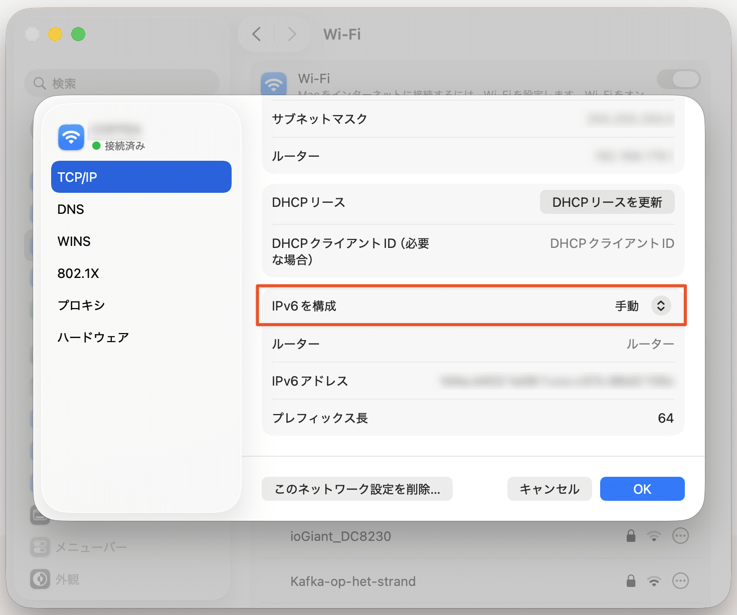Open 外観 in settings sidebar

tap(68, 579)
